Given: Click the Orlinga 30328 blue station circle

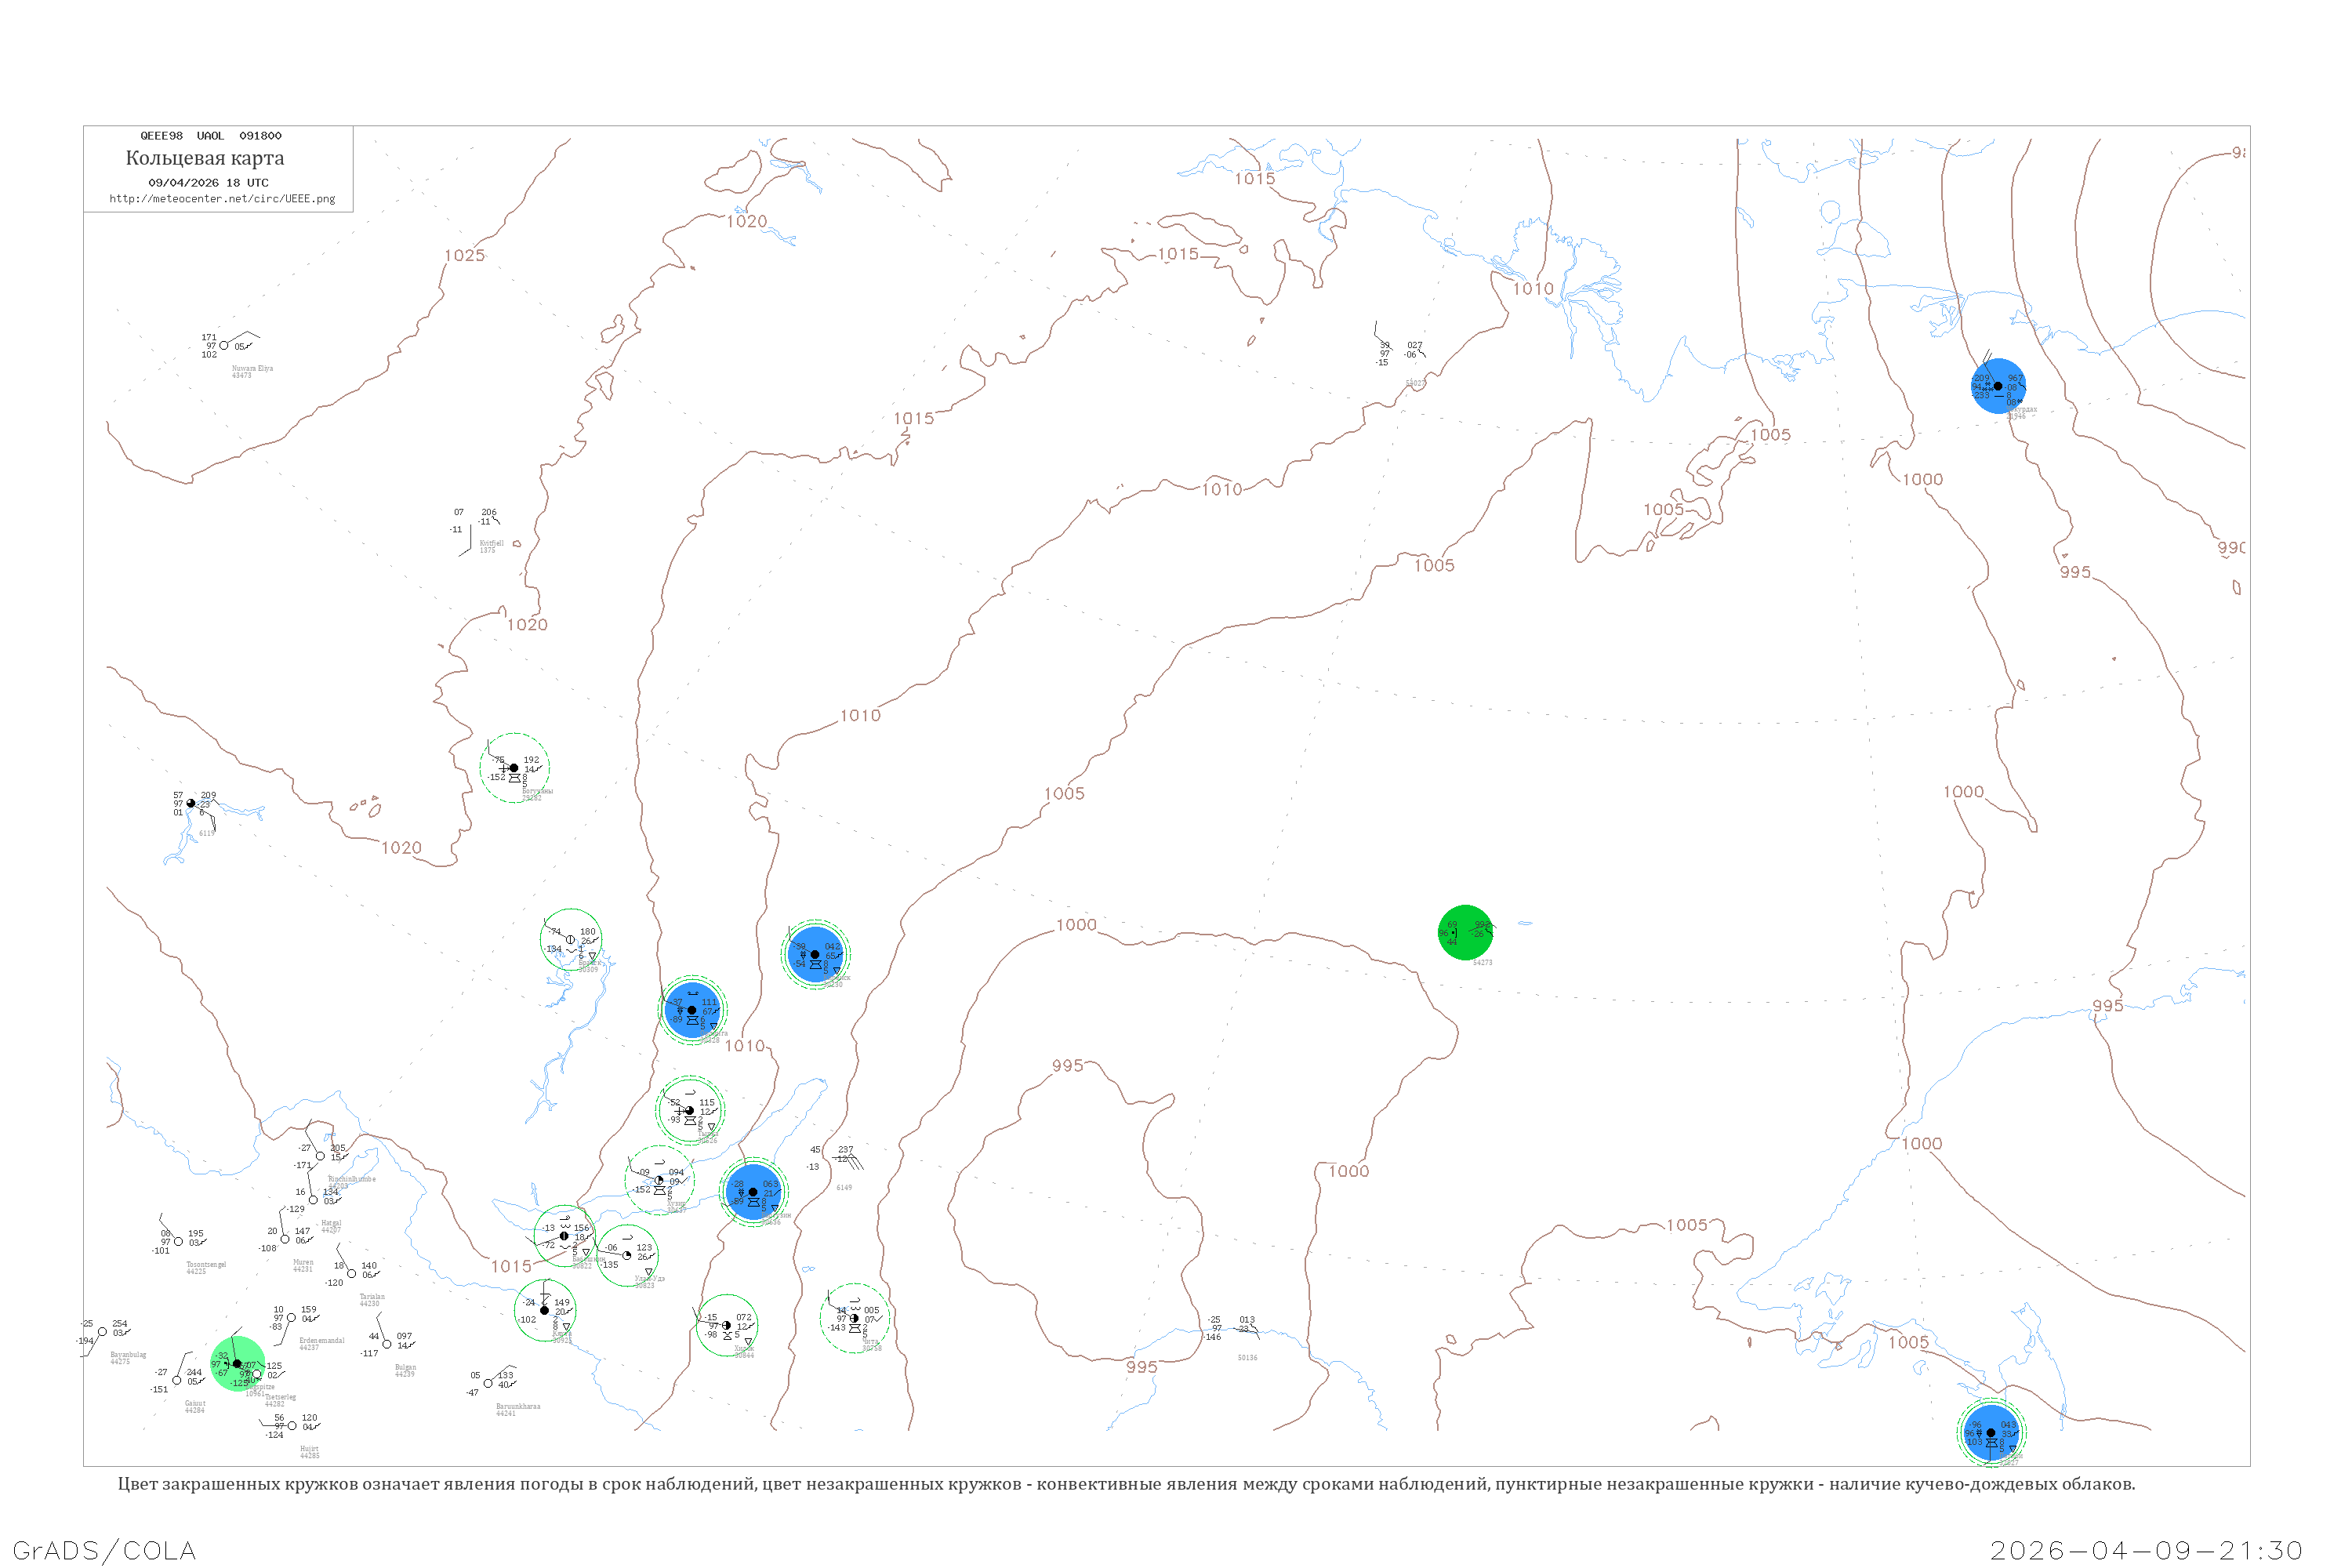Looking at the screenshot, I should coord(692,1010).
